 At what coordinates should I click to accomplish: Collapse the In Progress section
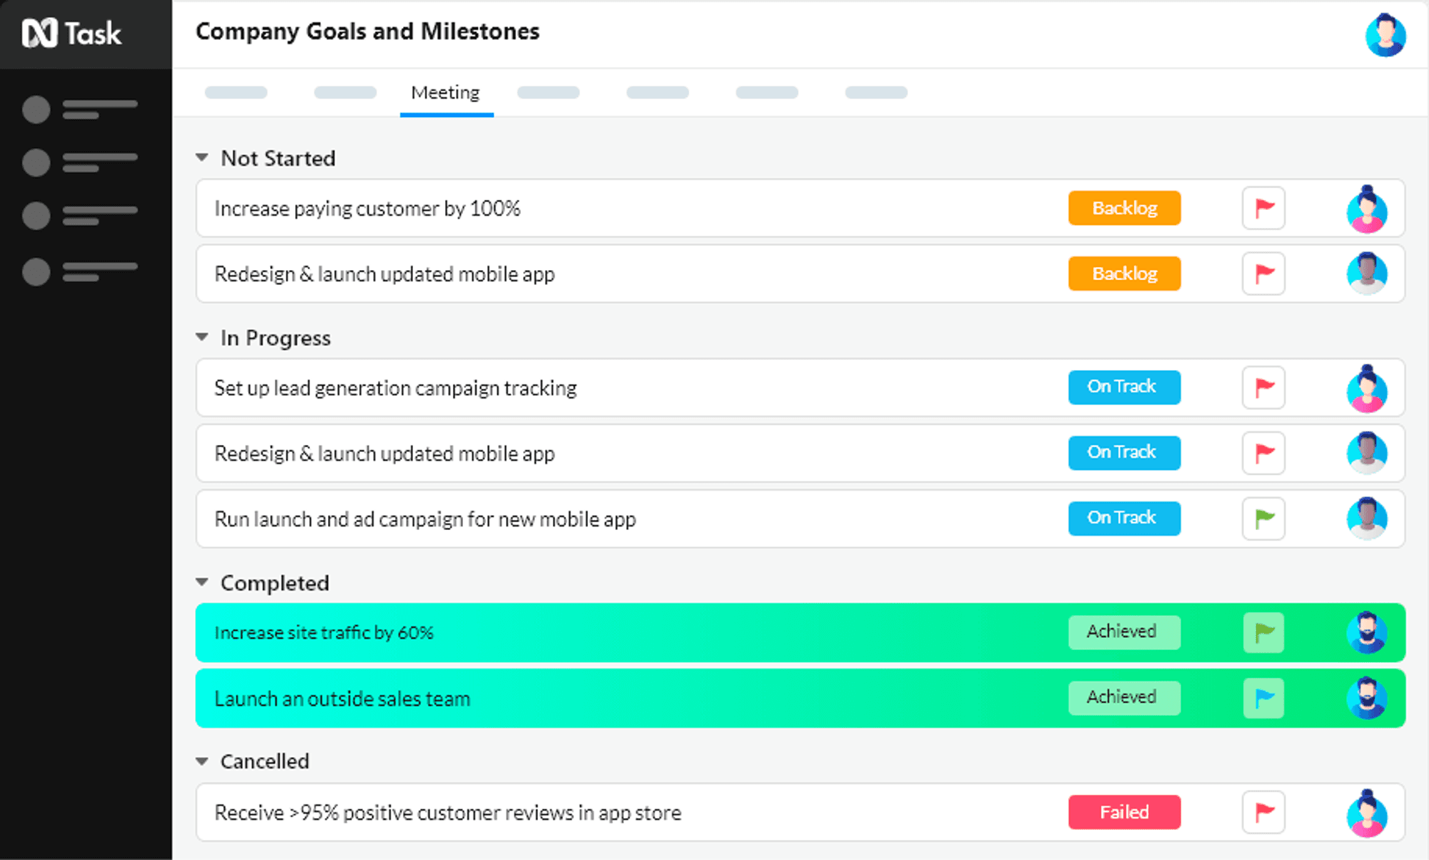click(202, 337)
